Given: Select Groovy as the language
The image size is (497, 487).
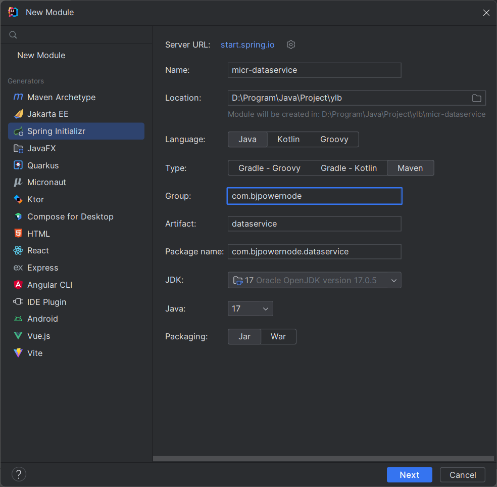Looking at the screenshot, I should coord(334,139).
